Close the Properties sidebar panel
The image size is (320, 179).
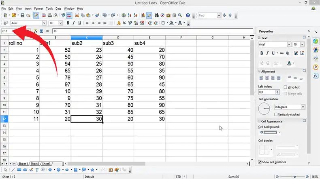(x=309, y=31)
